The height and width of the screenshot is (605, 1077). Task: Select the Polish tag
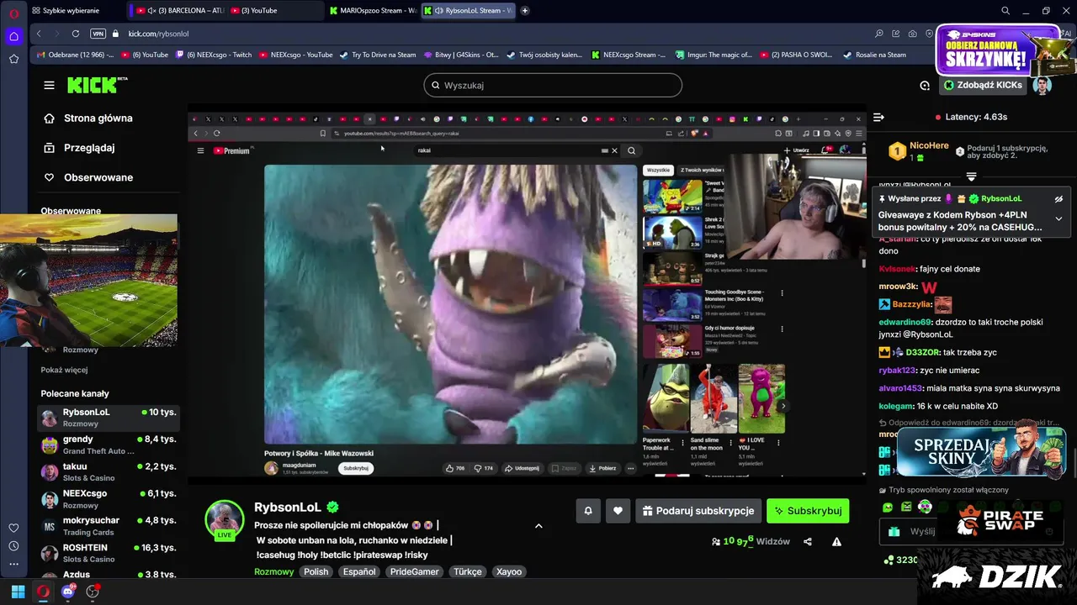(316, 571)
